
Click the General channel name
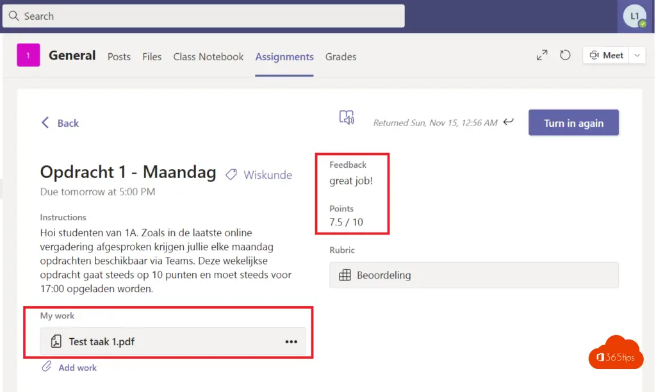(x=72, y=55)
